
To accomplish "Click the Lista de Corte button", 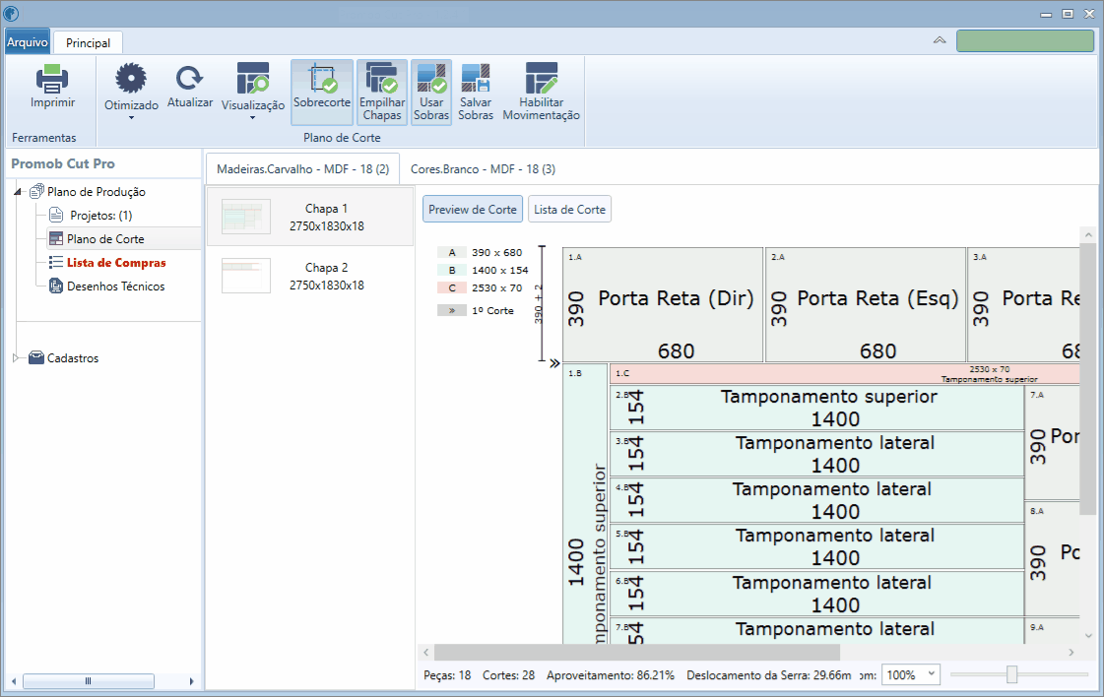I will coord(569,210).
